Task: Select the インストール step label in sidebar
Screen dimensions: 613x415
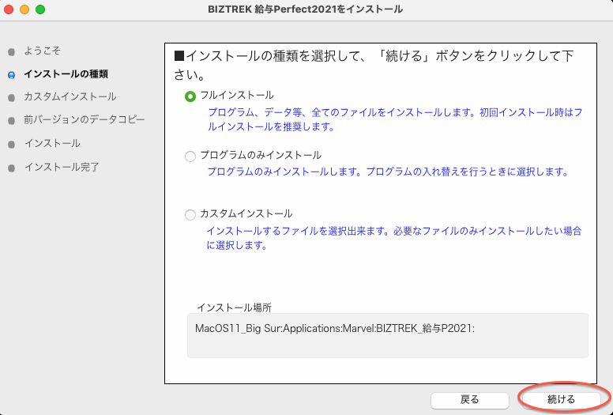Action: [52, 144]
